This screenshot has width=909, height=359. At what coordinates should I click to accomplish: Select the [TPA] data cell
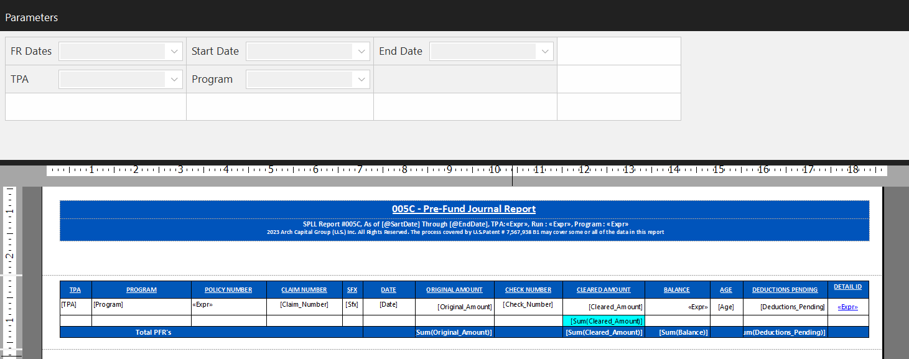[x=75, y=307]
